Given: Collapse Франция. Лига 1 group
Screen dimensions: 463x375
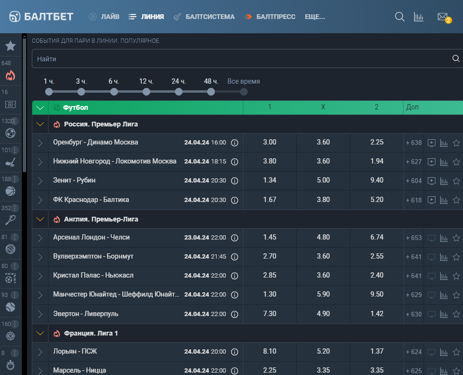Looking at the screenshot, I should point(40,333).
